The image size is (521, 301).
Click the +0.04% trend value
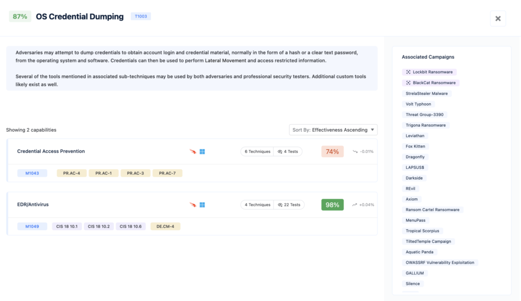tap(367, 205)
